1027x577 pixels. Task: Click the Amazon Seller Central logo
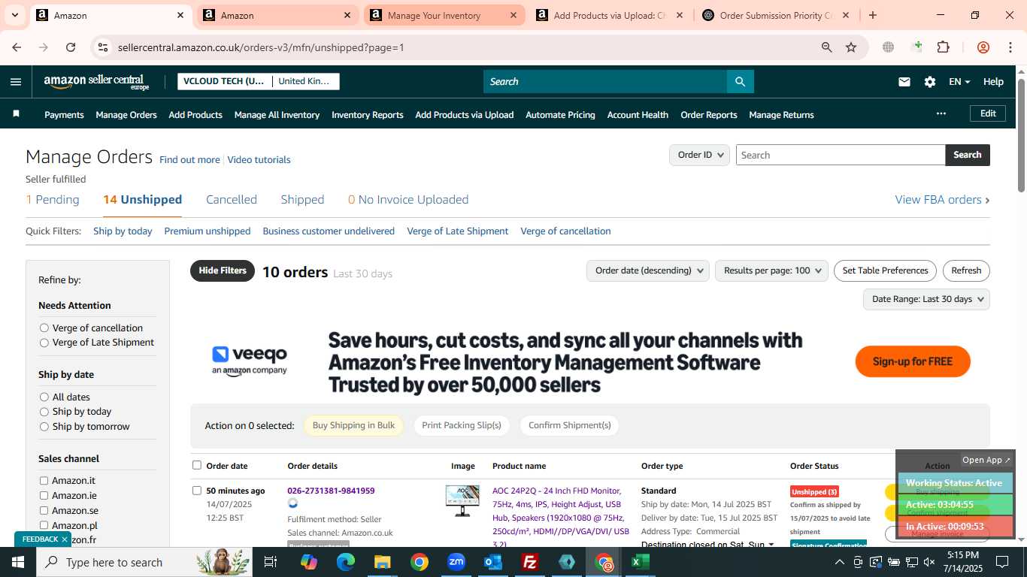[96, 82]
